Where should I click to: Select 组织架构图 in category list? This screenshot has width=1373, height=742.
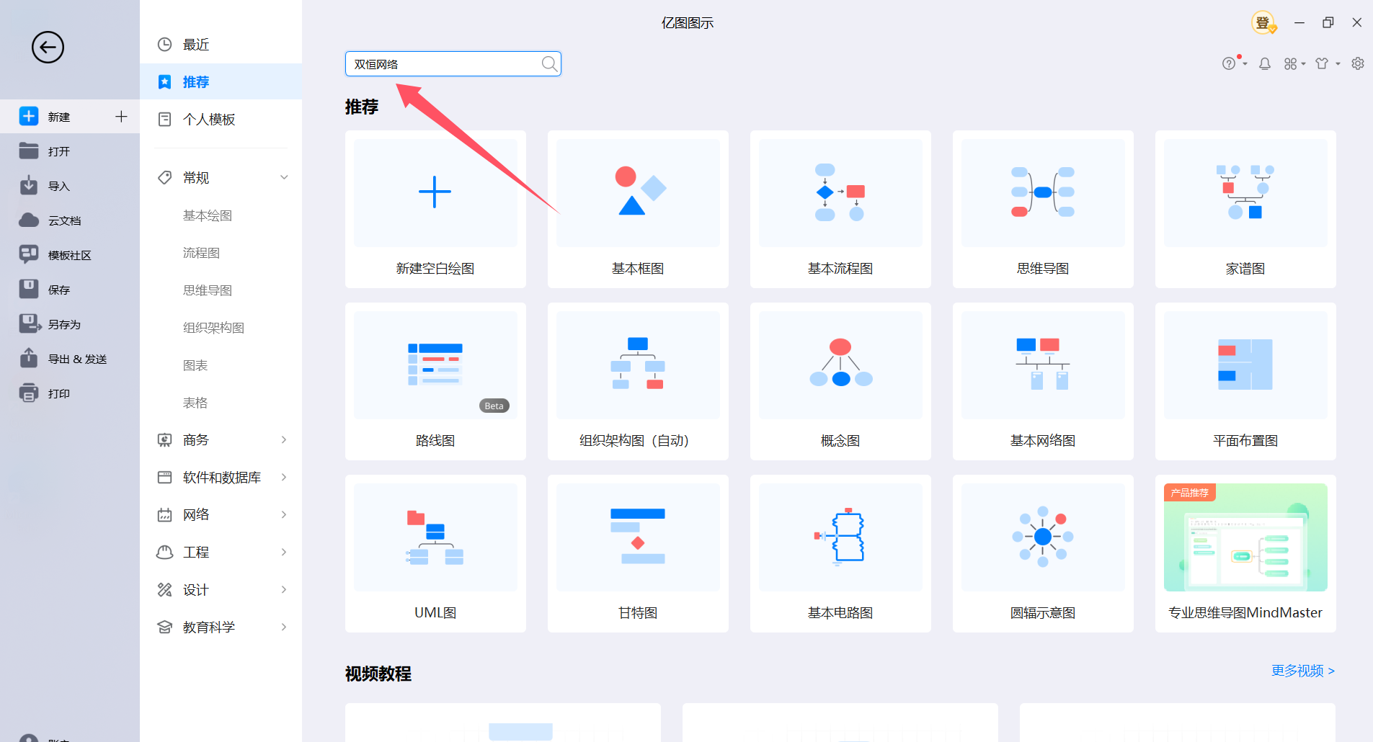213,328
